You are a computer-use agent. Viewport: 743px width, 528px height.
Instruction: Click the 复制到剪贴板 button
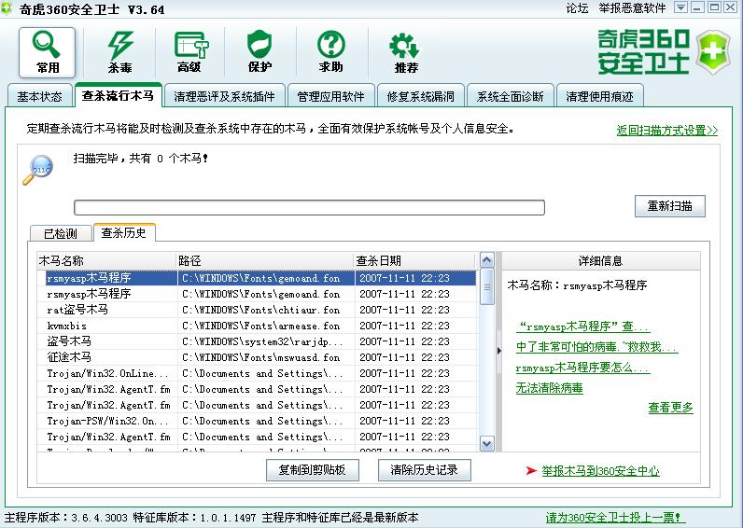coord(313,470)
